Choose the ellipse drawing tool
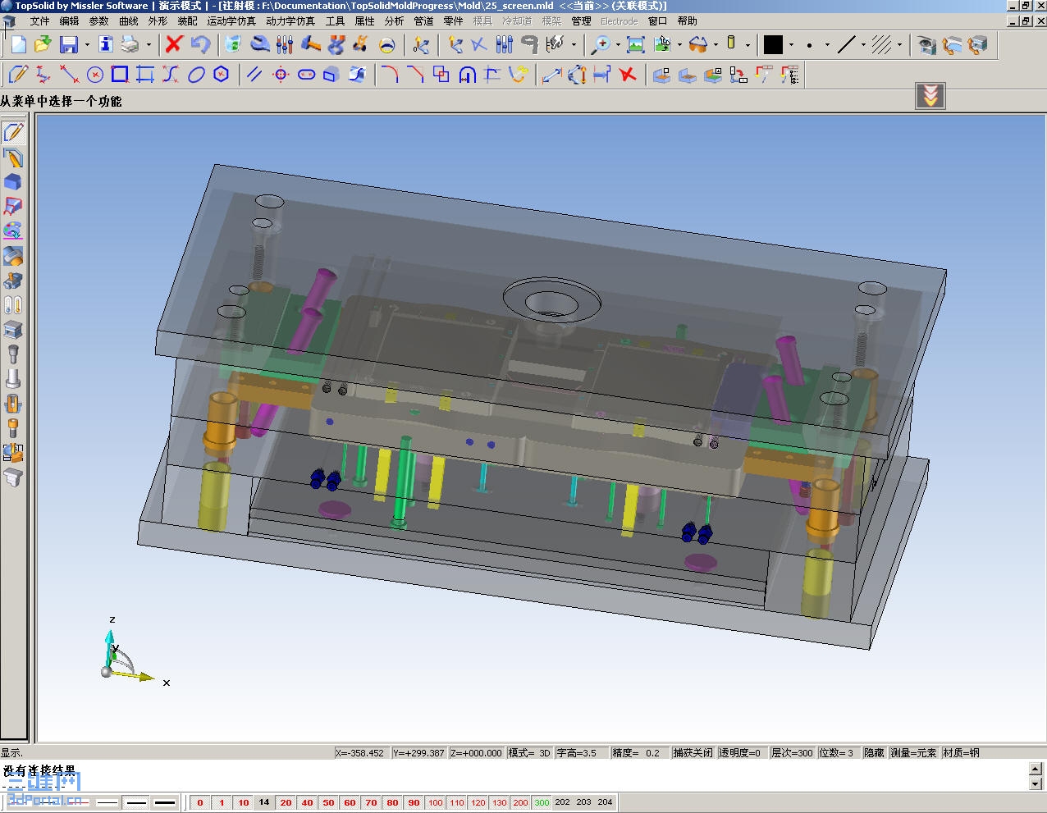The height and width of the screenshot is (813, 1047). [196, 75]
